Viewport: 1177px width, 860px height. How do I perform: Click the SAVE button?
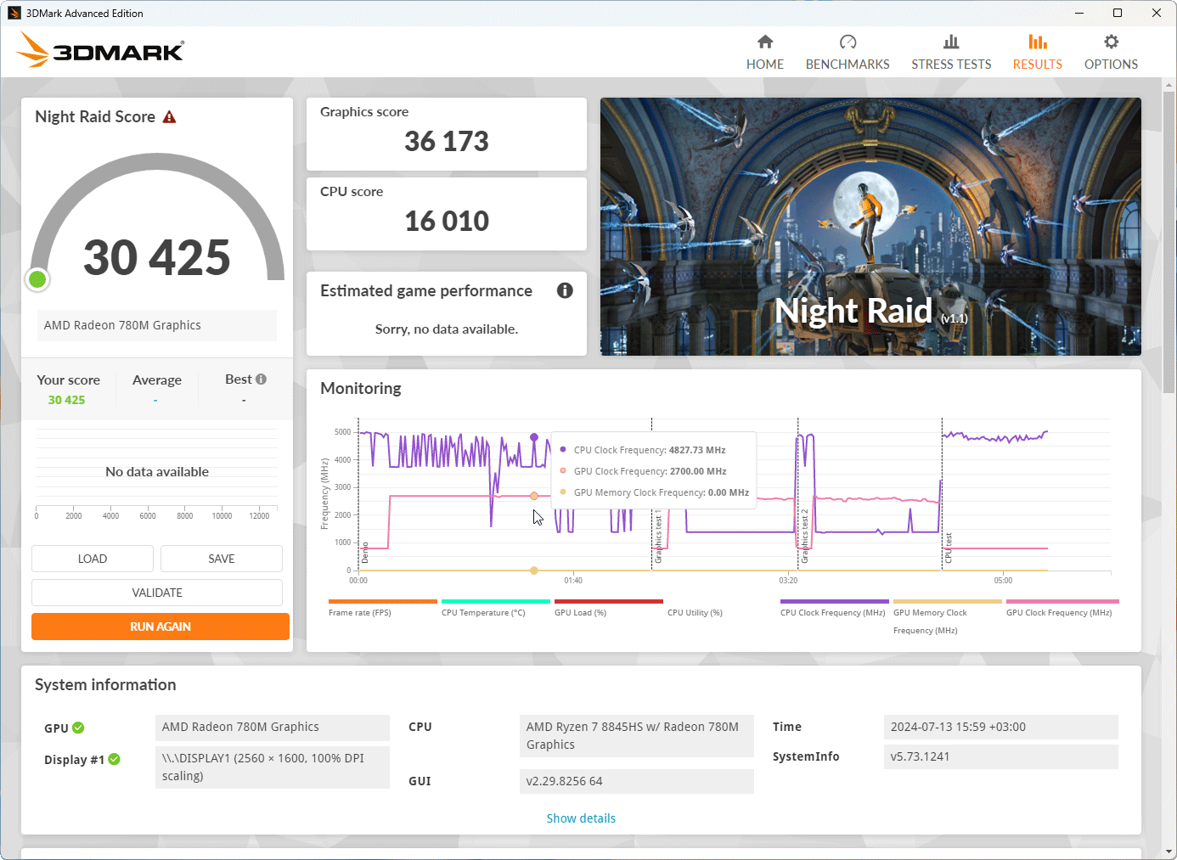point(222,559)
